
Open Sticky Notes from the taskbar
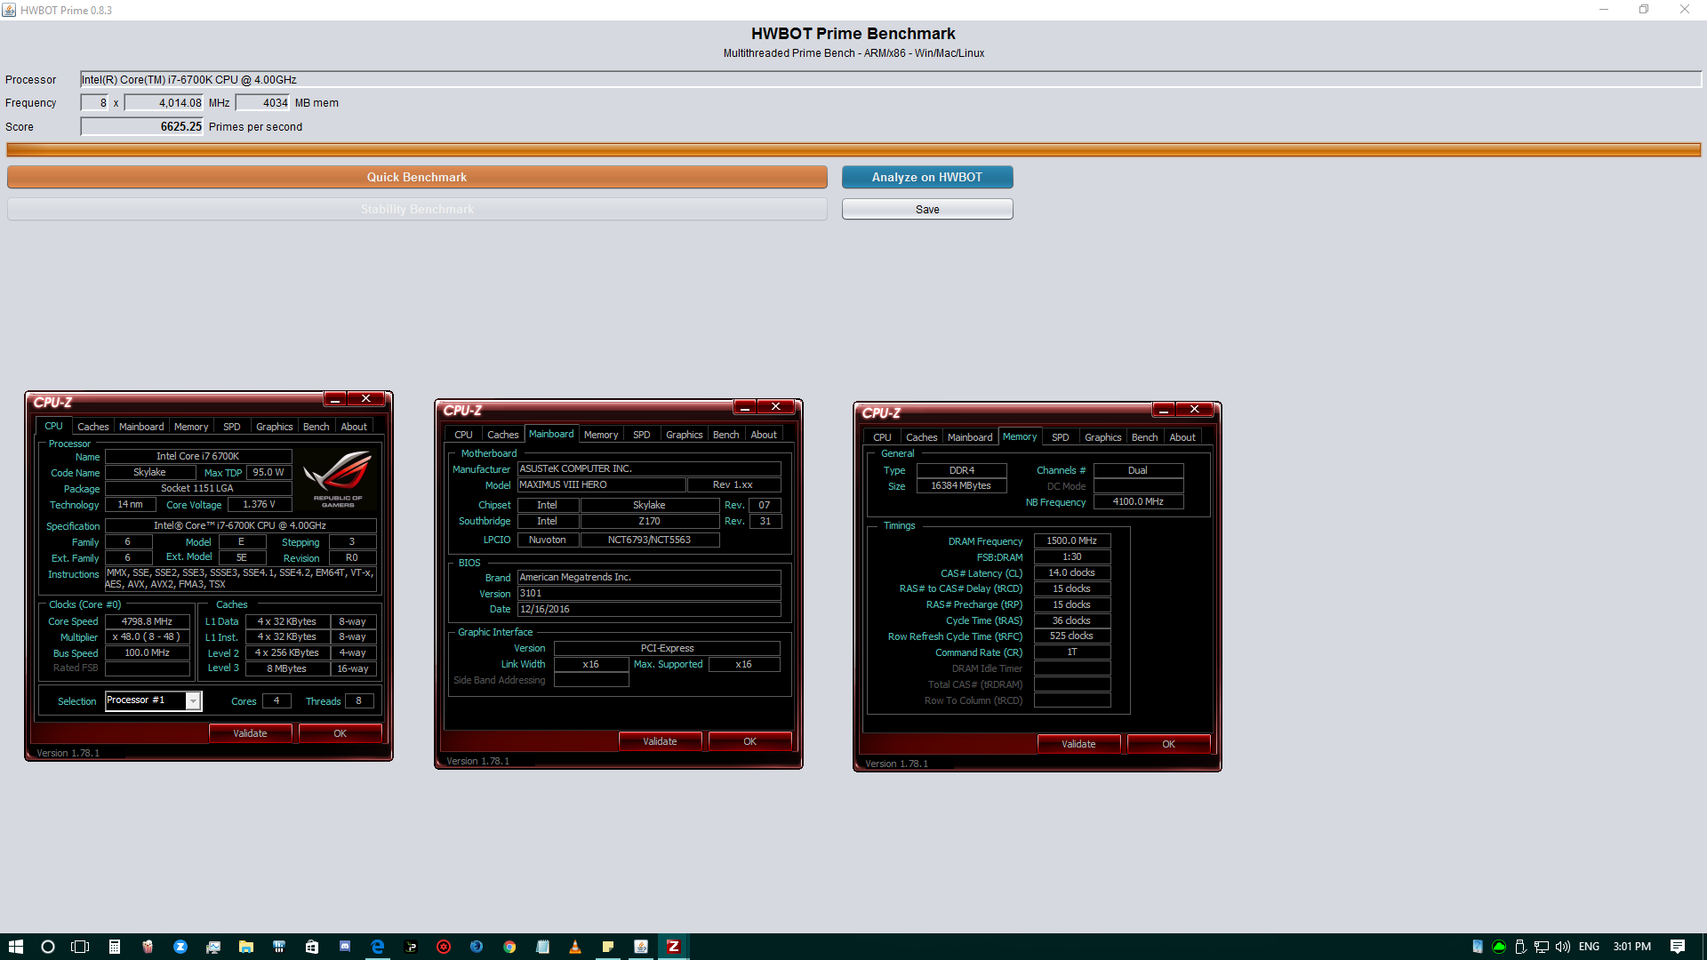click(x=608, y=947)
